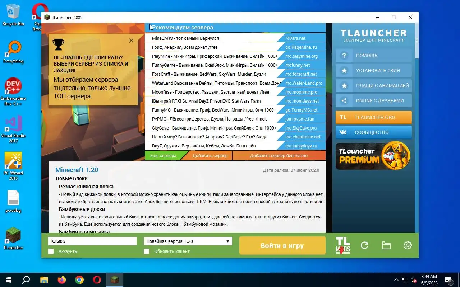460x287 pixels.
Task: Launch Opera from taskbar
Action: click(97, 280)
